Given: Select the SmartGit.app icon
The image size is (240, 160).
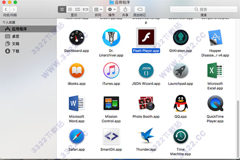Looking at the screenshot, I should (111, 136).
